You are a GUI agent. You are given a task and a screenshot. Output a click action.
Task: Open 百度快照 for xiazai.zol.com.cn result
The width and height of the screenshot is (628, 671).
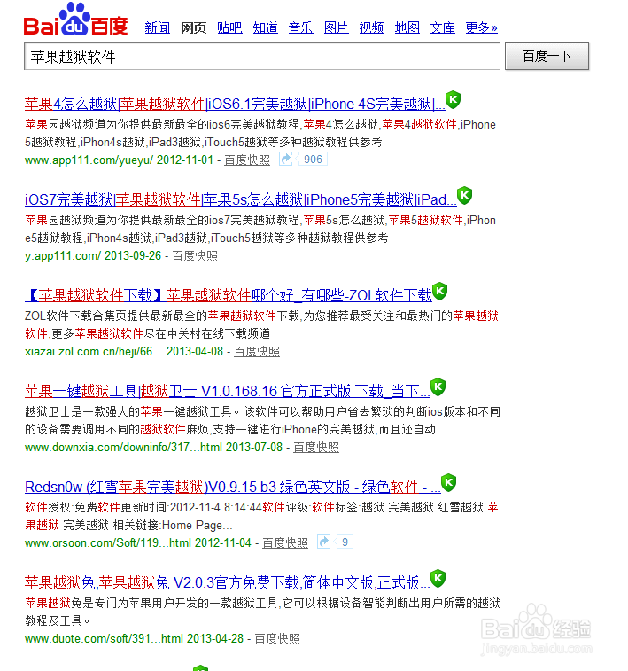tap(257, 352)
